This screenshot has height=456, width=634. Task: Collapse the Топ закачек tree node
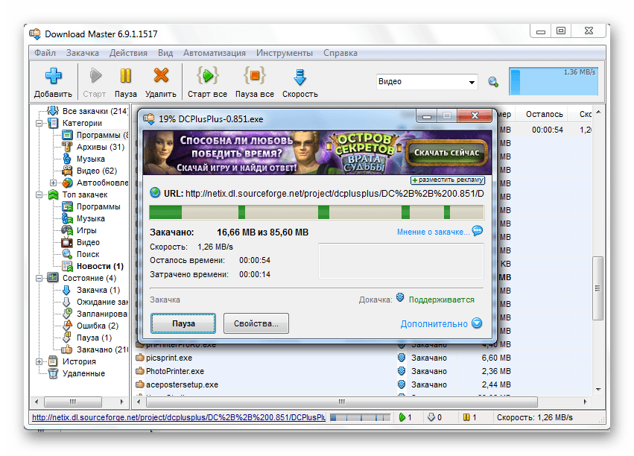[39, 194]
